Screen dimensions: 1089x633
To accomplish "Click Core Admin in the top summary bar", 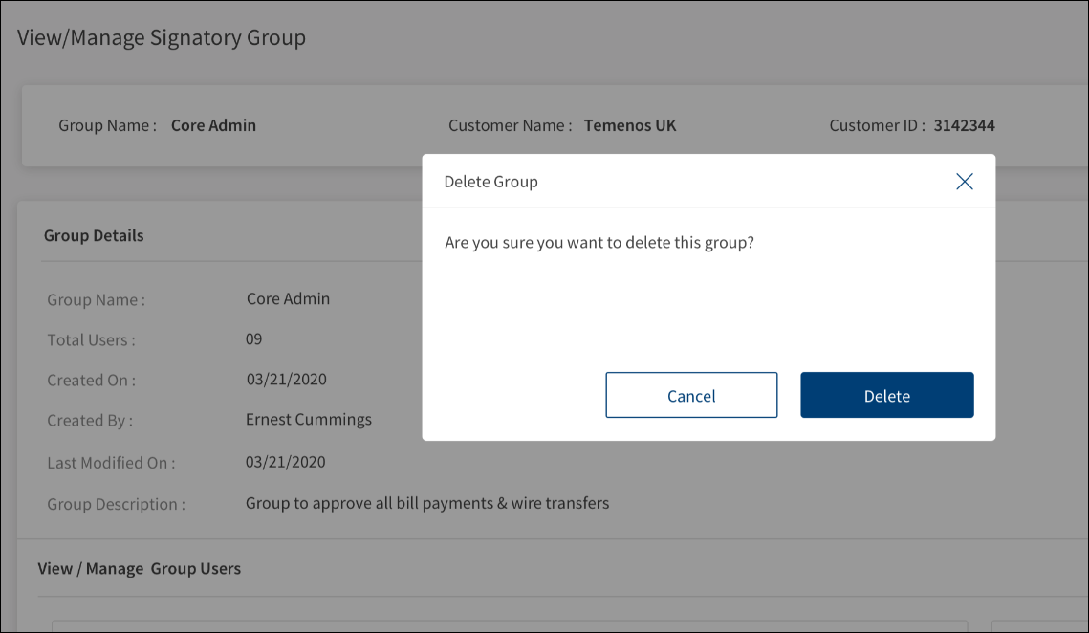I will [x=213, y=125].
